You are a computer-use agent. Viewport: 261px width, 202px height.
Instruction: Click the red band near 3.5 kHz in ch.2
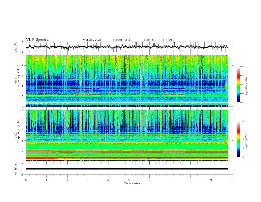[127, 143]
